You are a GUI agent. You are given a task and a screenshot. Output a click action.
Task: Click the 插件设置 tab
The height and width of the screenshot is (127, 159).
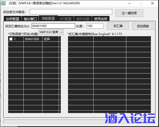coord(83,19)
